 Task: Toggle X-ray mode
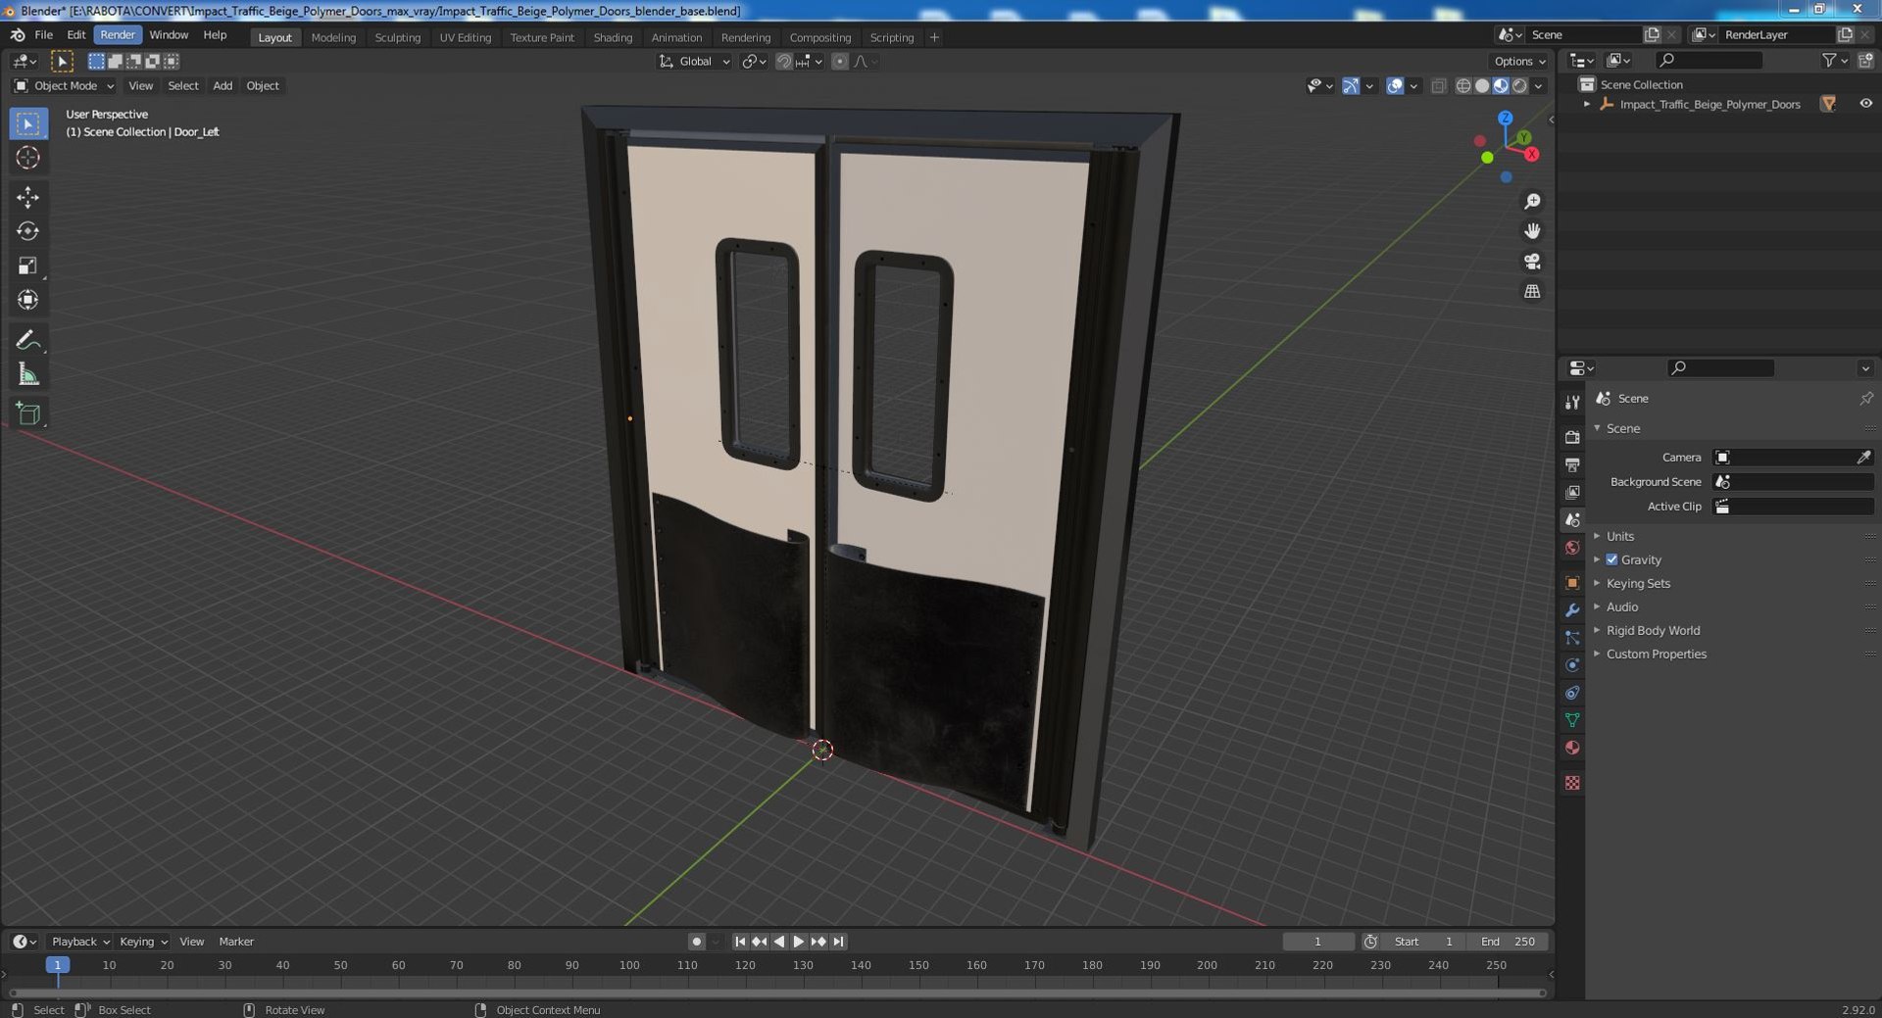pos(1438,85)
